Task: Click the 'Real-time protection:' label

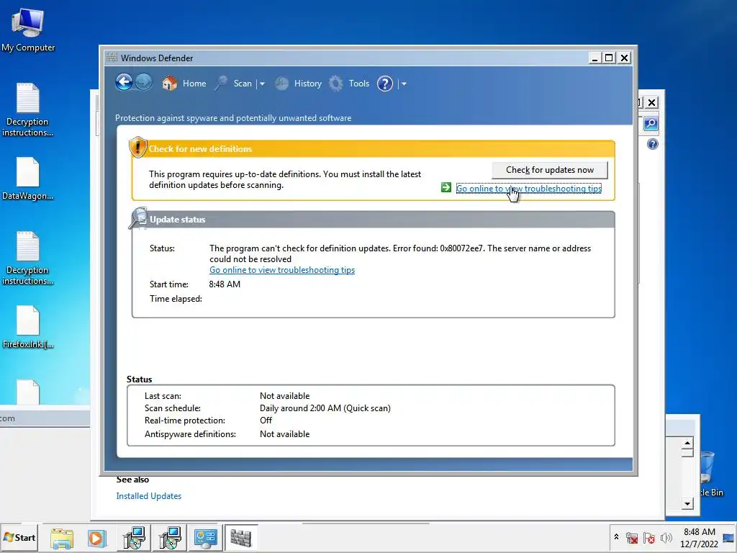Action: pyautogui.click(x=185, y=421)
